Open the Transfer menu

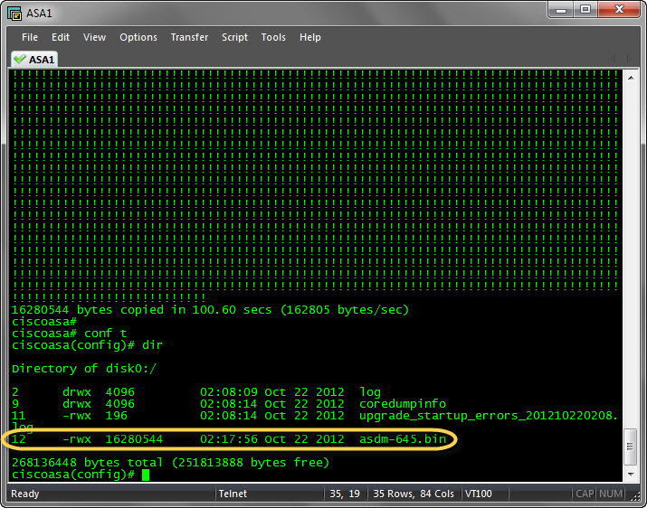tap(189, 37)
